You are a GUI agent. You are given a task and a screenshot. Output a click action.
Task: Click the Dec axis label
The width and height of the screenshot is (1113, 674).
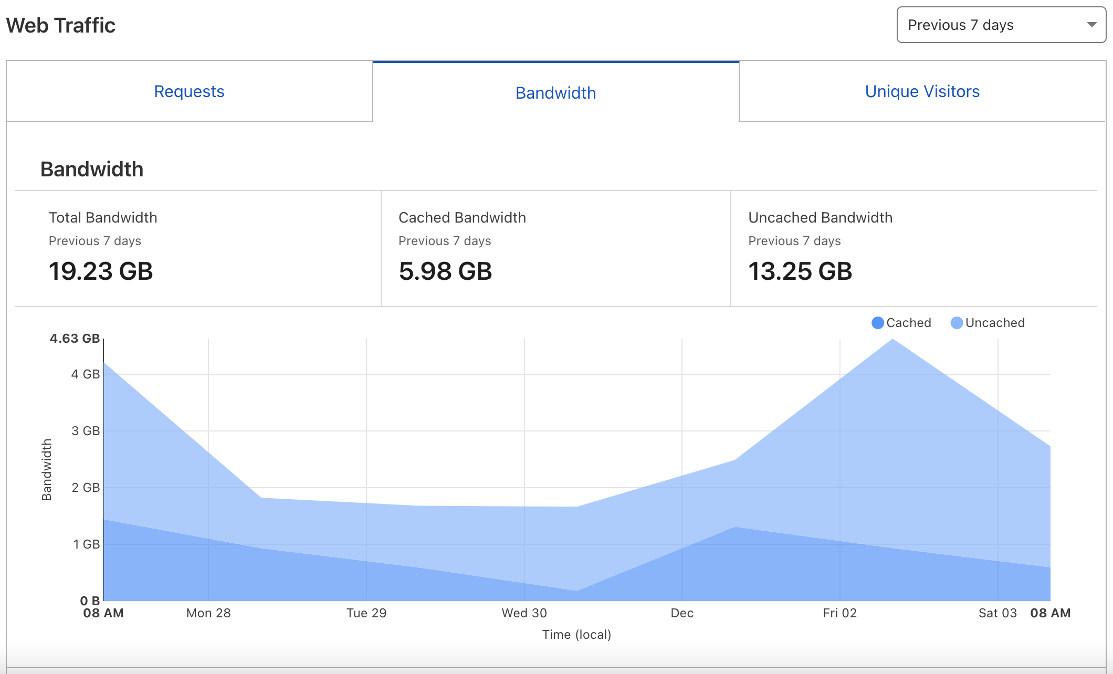point(682,613)
